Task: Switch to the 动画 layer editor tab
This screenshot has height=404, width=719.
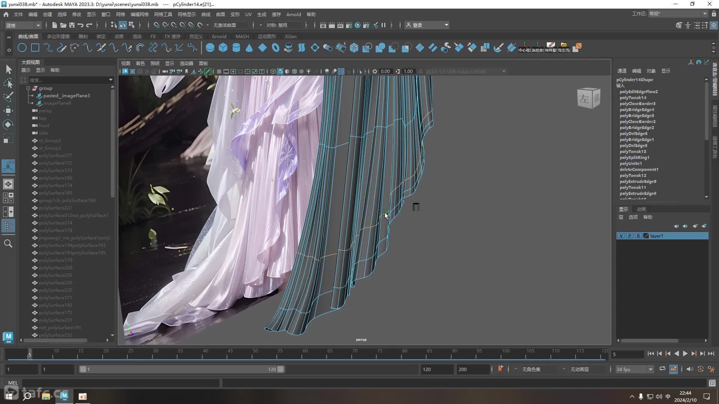Action: click(x=641, y=209)
